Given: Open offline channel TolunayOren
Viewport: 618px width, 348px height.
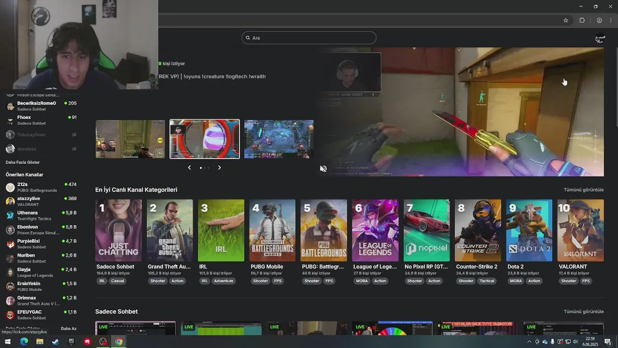Looking at the screenshot, I should coord(41,135).
